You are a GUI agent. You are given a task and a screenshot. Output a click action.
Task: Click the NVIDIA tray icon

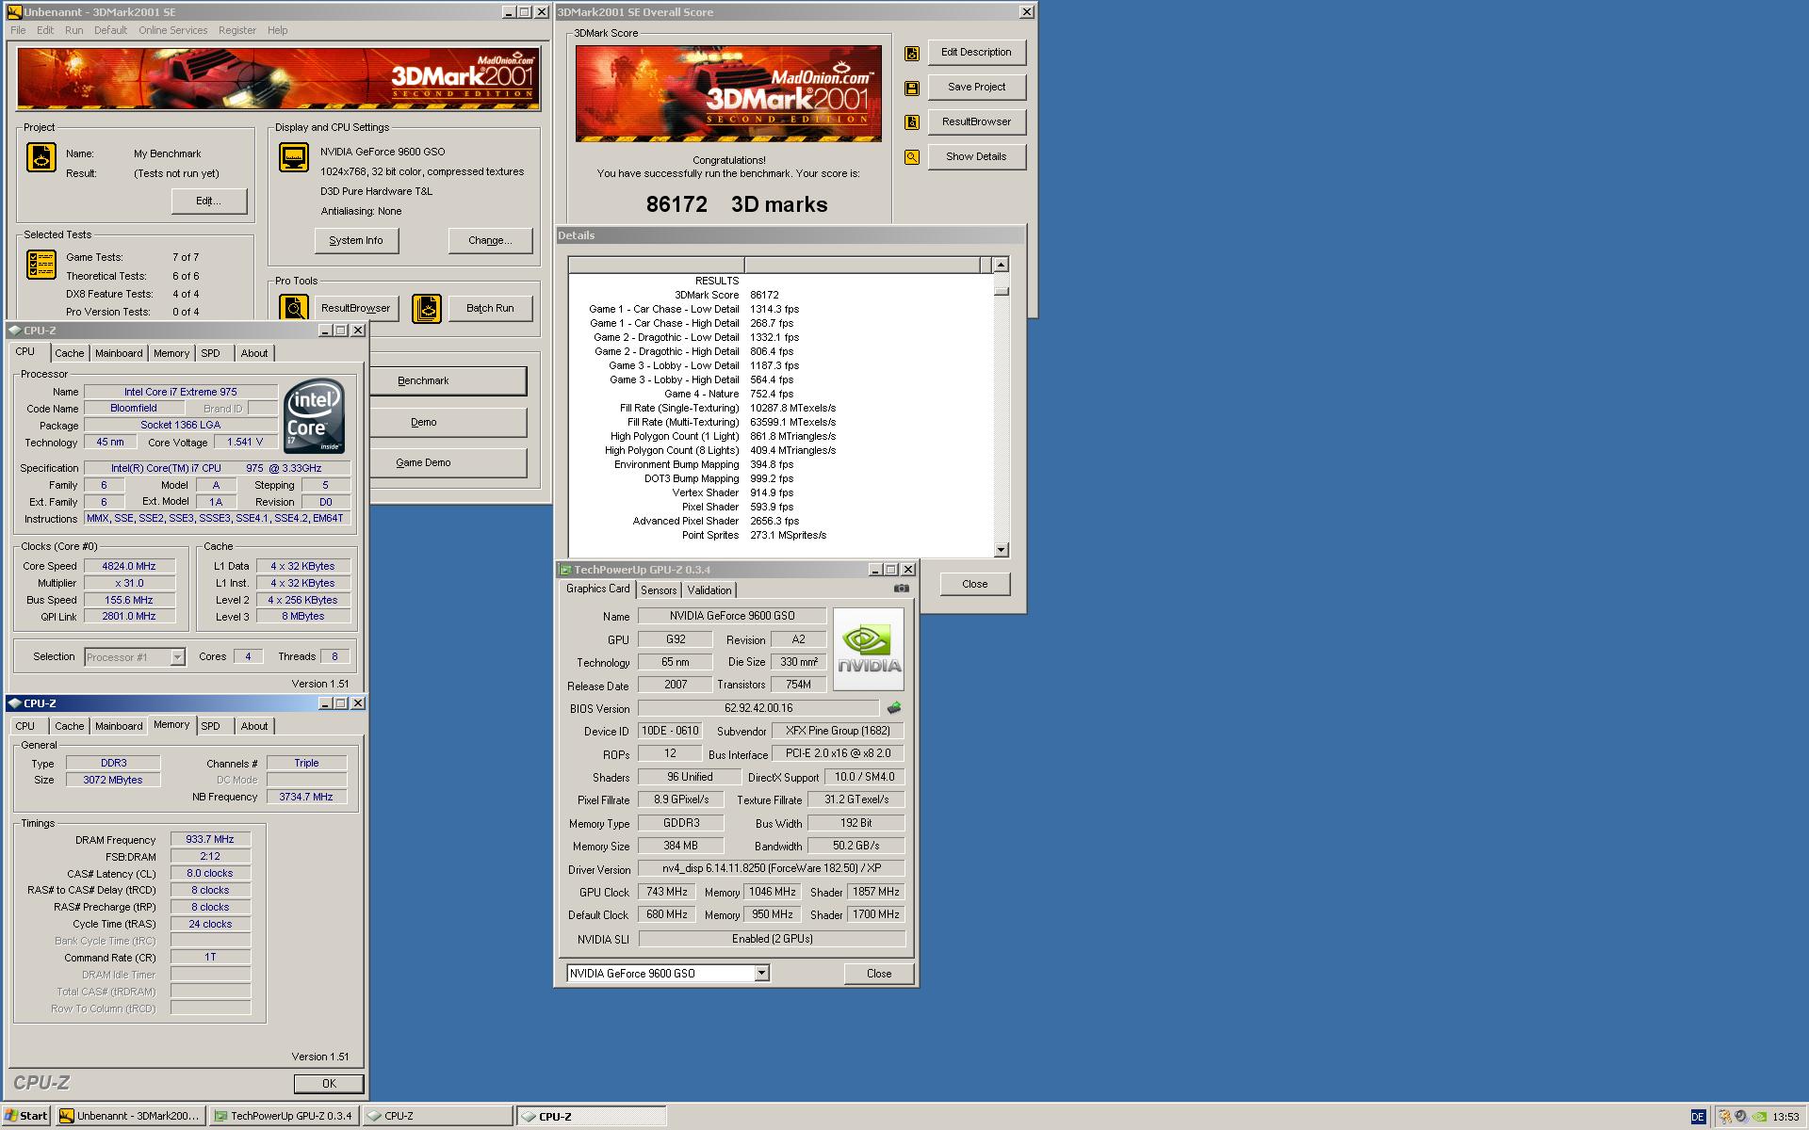1758,1117
